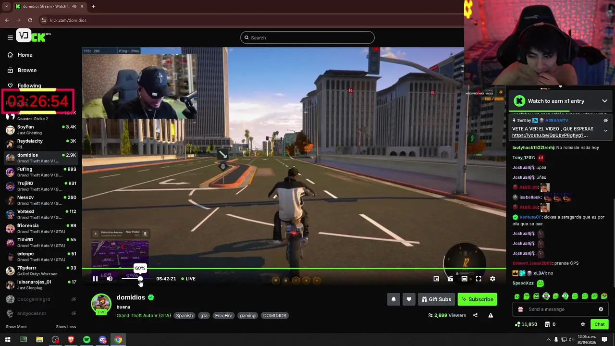
Task: Open chat shop store icon
Action: [x=547, y=324]
